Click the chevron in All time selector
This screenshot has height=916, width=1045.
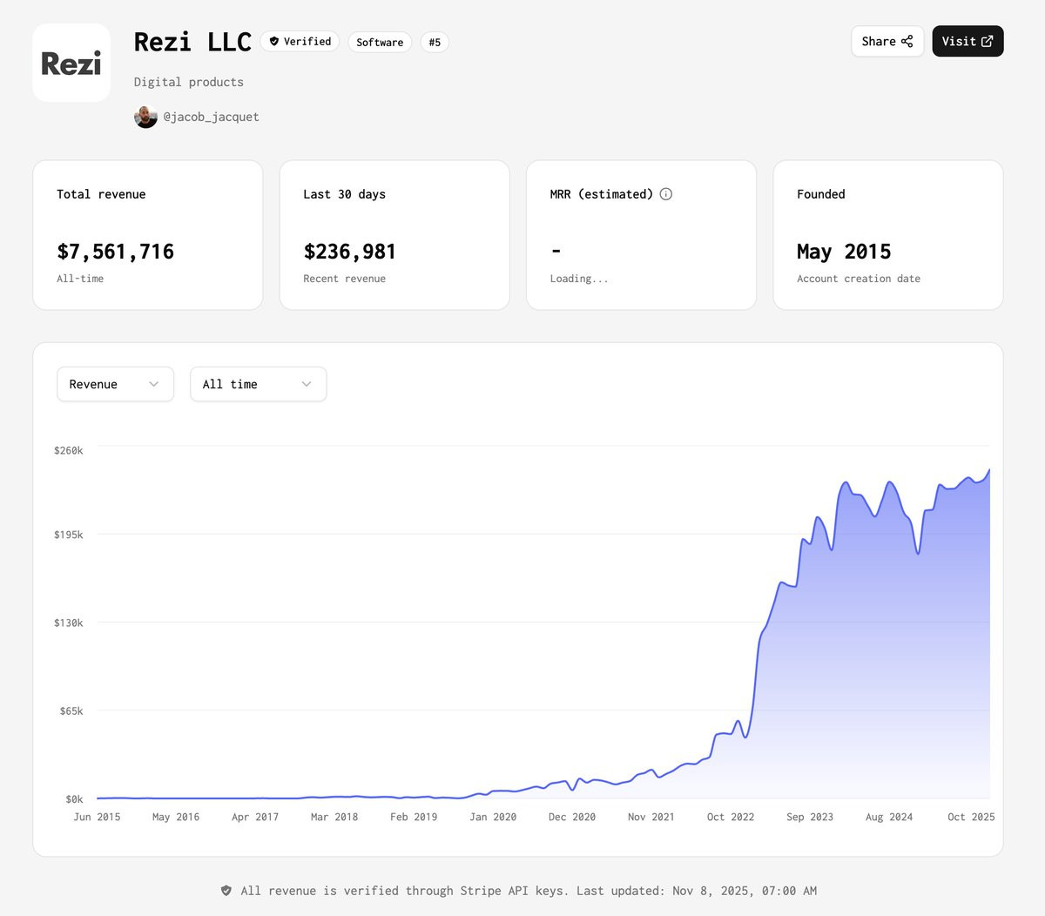(x=307, y=384)
